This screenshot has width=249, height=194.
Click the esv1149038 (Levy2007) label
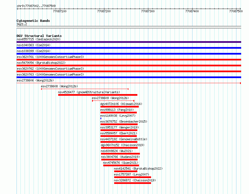coord(118,116)
